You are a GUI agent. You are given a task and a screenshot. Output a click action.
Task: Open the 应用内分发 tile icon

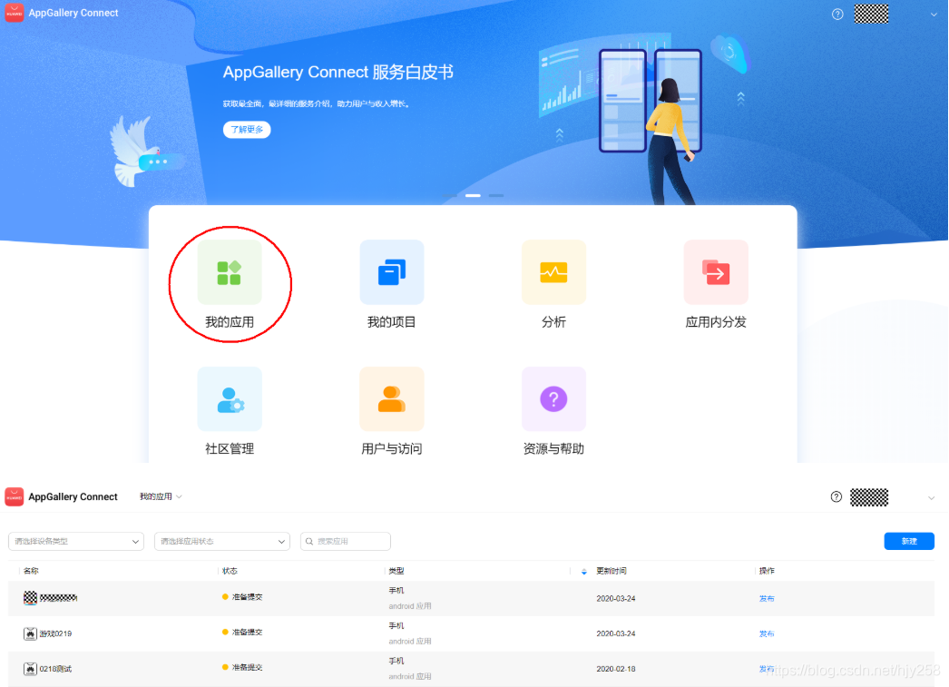(716, 272)
